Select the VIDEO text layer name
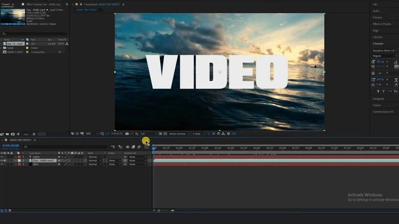The image size is (399, 224). [x=36, y=157]
